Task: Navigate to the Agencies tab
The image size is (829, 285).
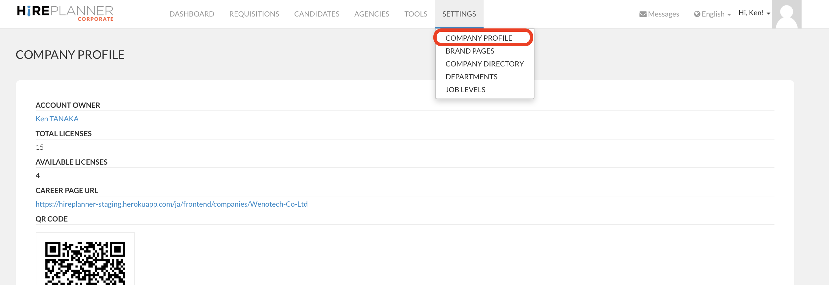Action: click(372, 14)
